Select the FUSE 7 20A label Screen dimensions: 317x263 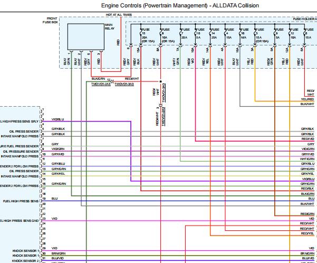pyautogui.click(x=185, y=33)
